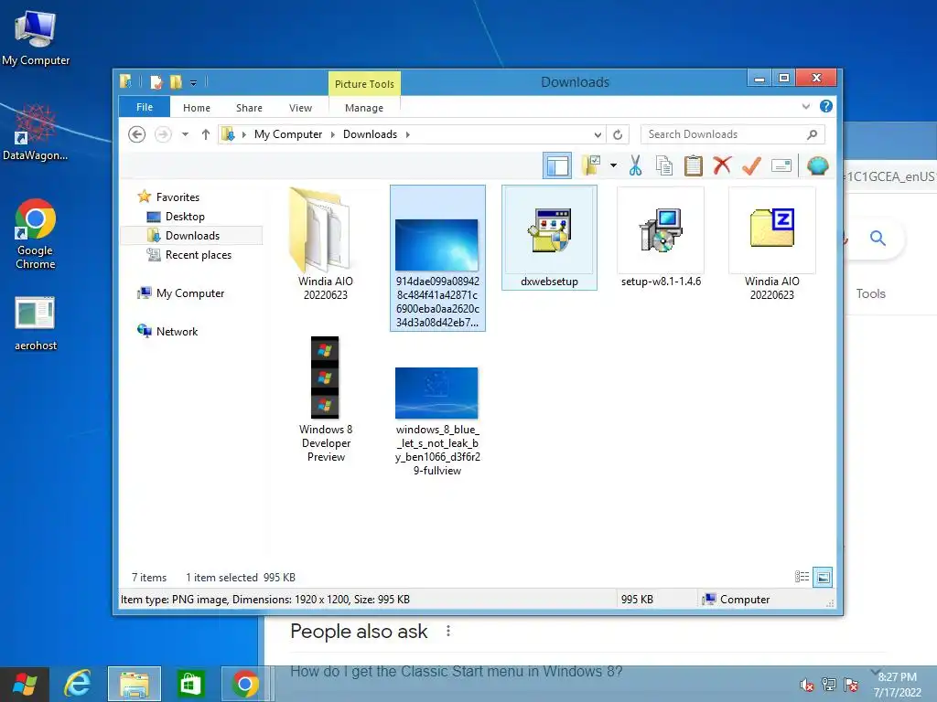
Task: Switch to details view in status bar
Action: (802, 577)
